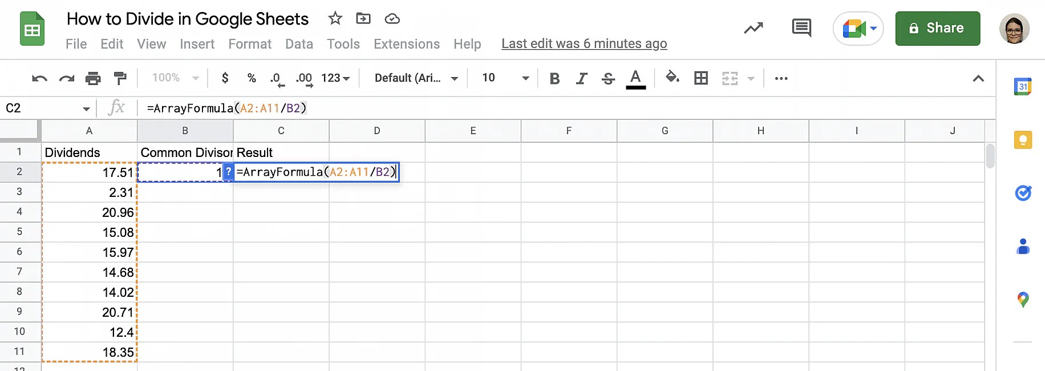Open Google Calendar side panel

(1023, 87)
